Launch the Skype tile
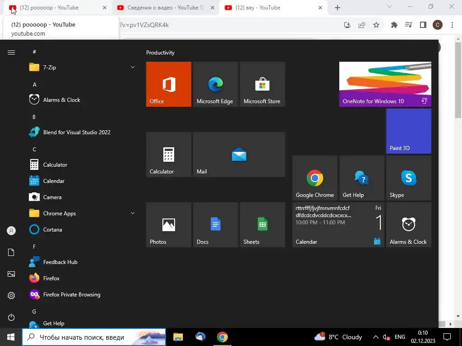 click(409, 178)
